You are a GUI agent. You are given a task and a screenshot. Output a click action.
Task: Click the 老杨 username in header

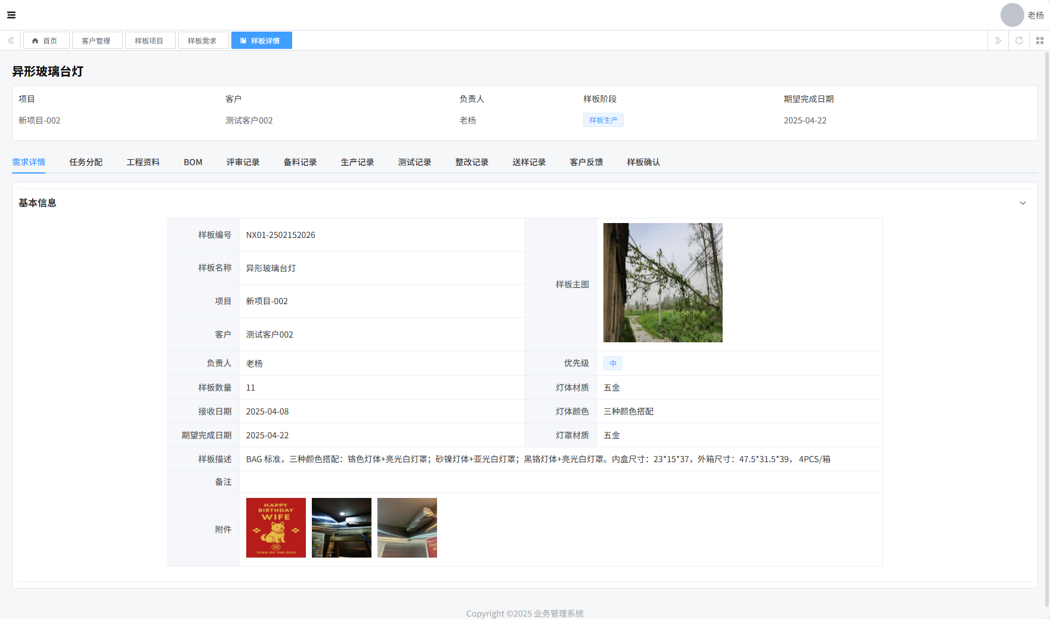coord(1035,16)
